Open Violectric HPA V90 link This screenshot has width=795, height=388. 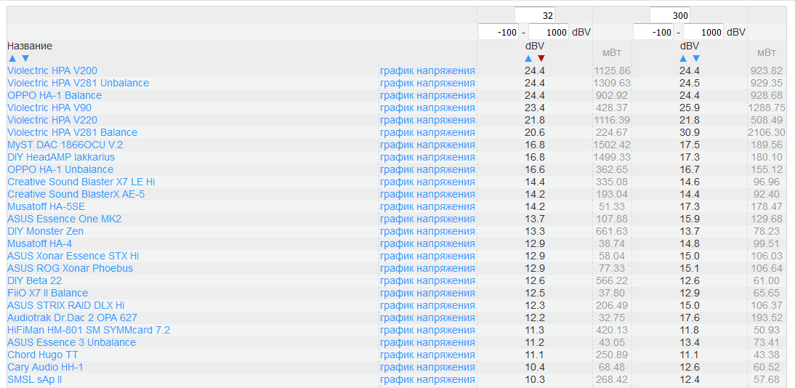pyautogui.click(x=49, y=108)
